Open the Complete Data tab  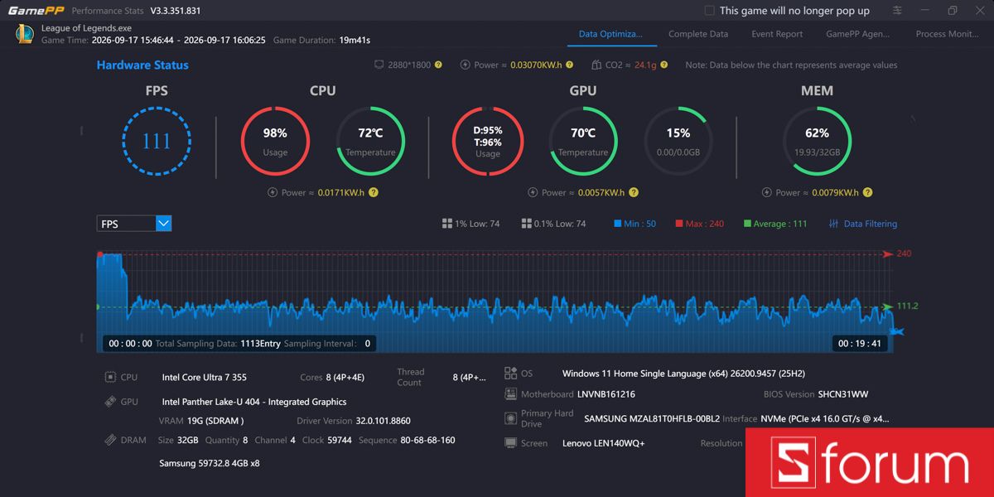(698, 34)
